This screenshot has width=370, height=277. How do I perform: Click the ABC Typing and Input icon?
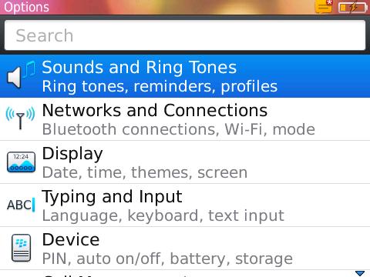[x=21, y=205]
